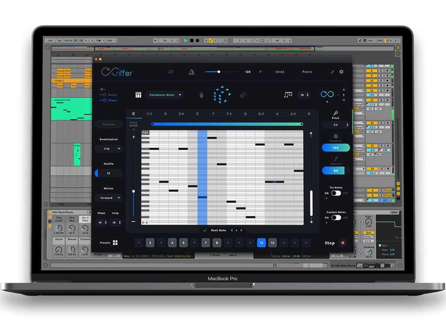Viewport: 446px width, 336px height.
Task: Select the eraser clear icon
Action: pos(243,95)
